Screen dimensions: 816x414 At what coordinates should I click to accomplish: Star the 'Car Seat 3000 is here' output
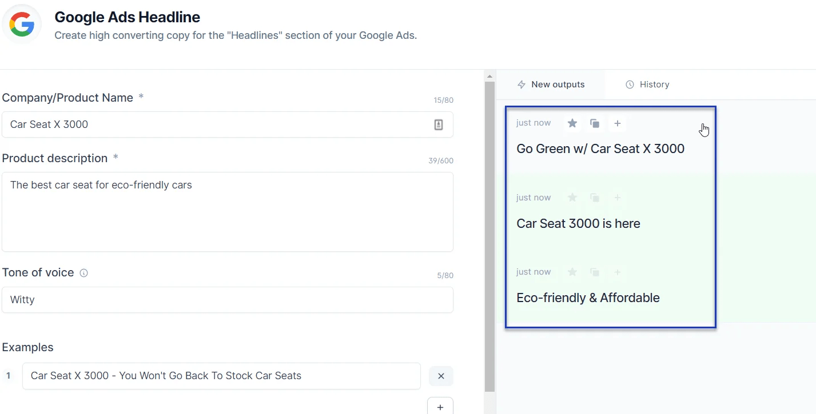pyautogui.click(x=572, y=198)
